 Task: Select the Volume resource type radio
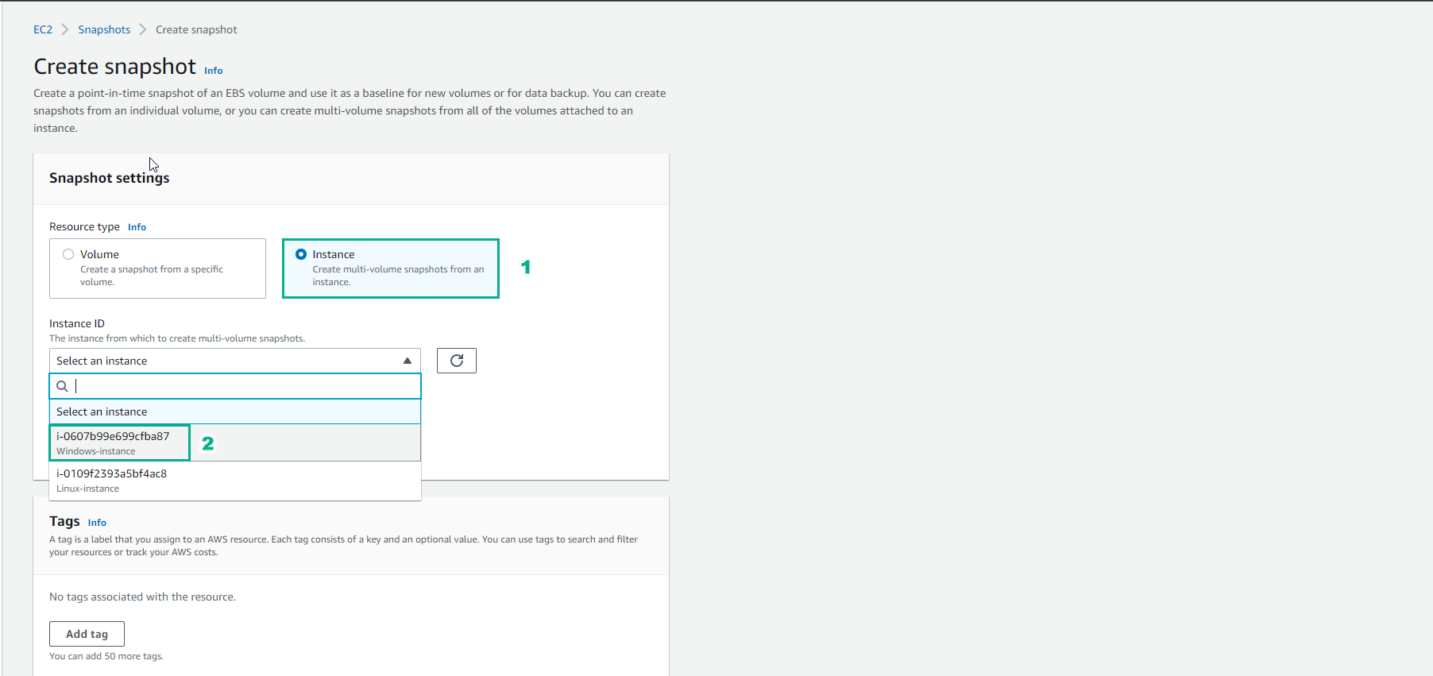68,254
